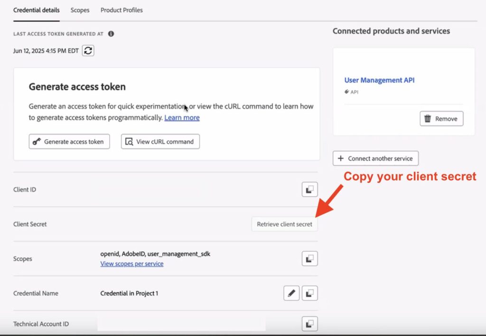
Task: Refresh the last access token timestamp
Action: tap(88, 51)
